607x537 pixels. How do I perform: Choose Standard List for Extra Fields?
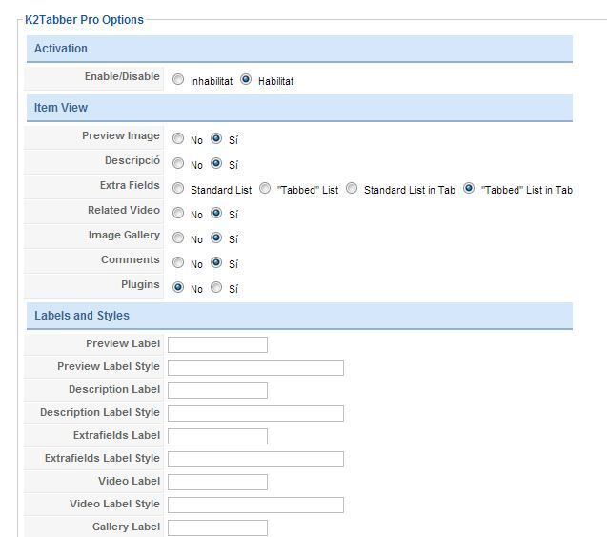(x=178, y=188)
